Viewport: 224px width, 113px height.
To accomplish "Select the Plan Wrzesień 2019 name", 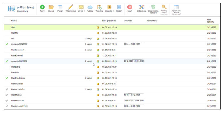I will tap(19, 106).
